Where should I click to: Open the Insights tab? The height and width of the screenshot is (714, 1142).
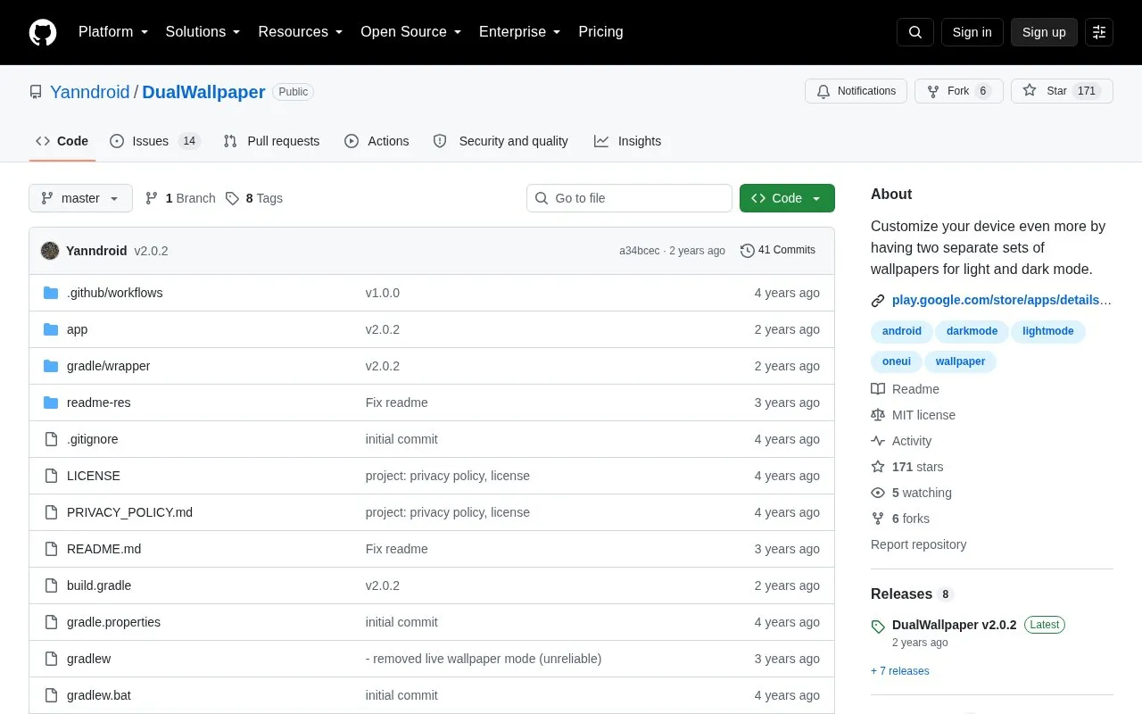click(x=628, y=141)
